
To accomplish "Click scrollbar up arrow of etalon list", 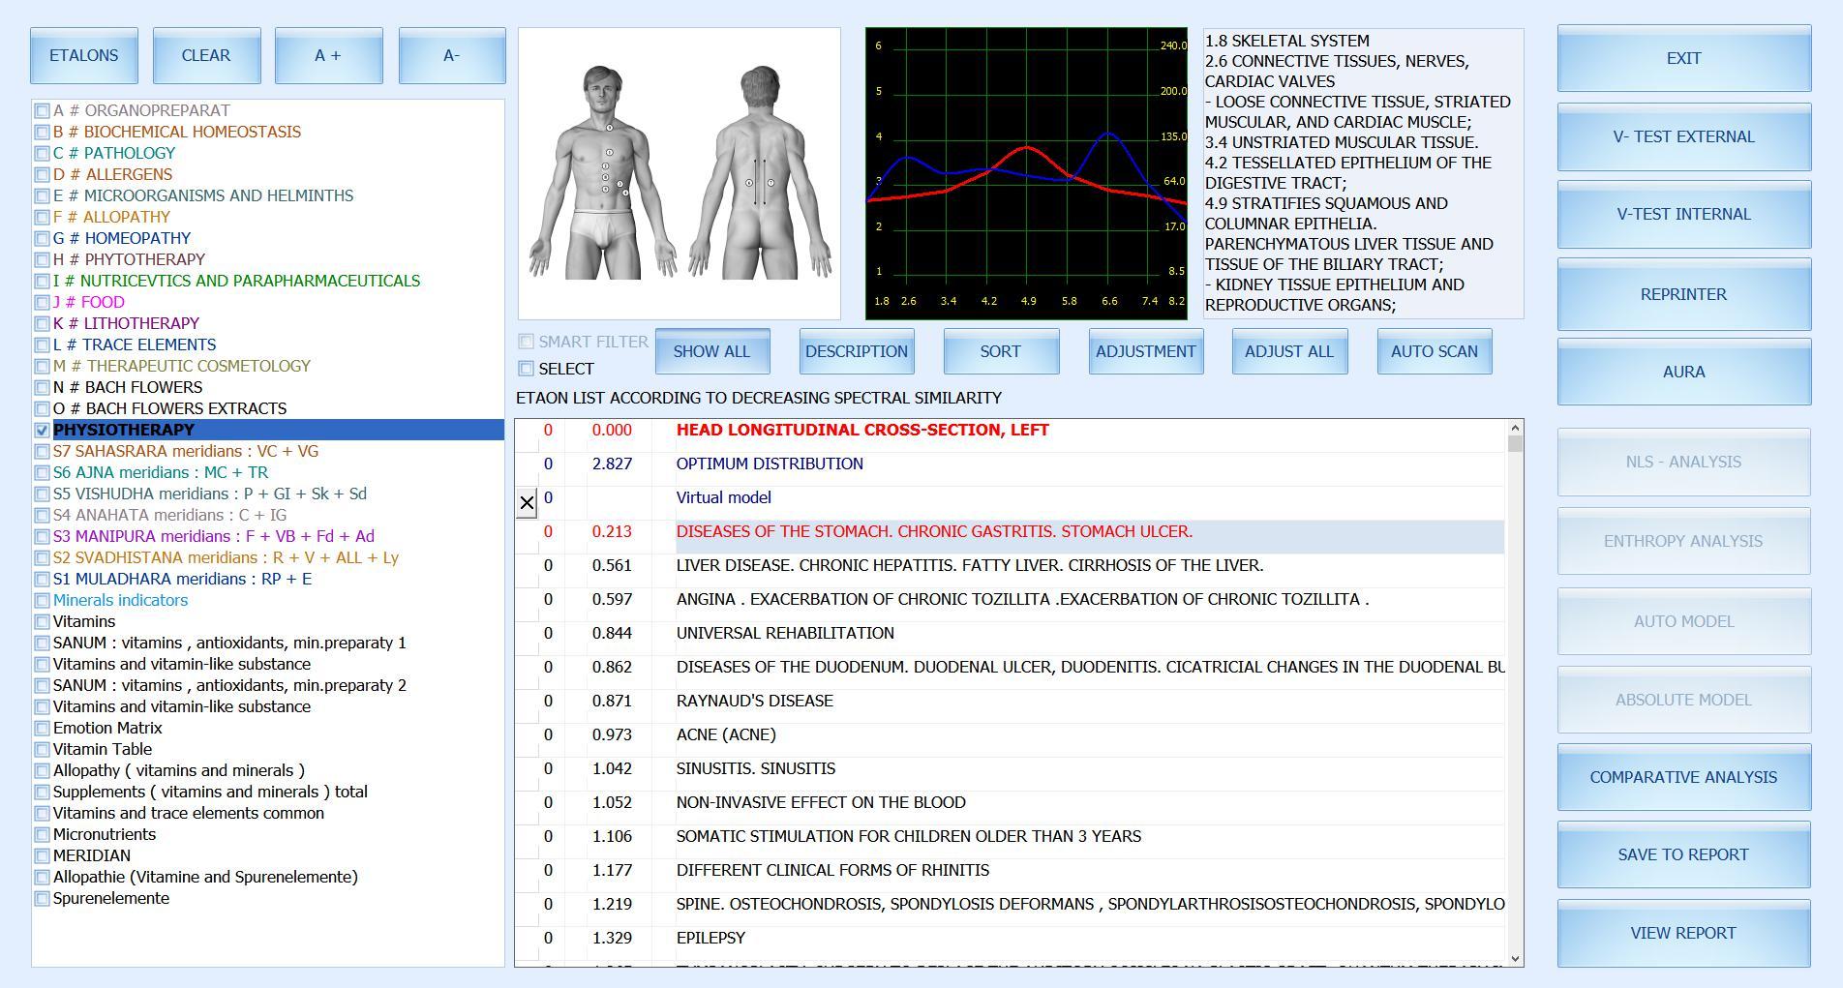I will coord(1515,428).
